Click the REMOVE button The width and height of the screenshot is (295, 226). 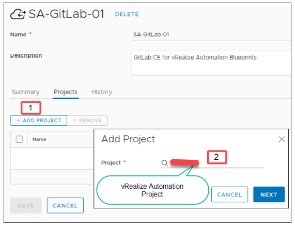point(87,120)
